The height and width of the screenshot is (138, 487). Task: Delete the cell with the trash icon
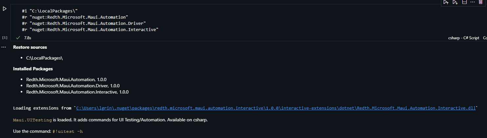coord(481,2)
